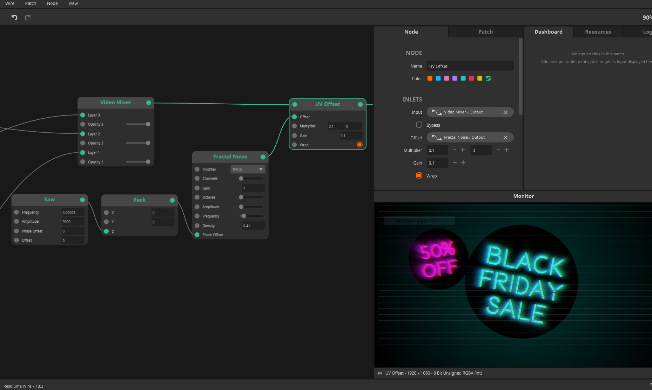Enable the Bypass checkbox
This screenshot has height=390, width=652.
(x=419, y=125)
